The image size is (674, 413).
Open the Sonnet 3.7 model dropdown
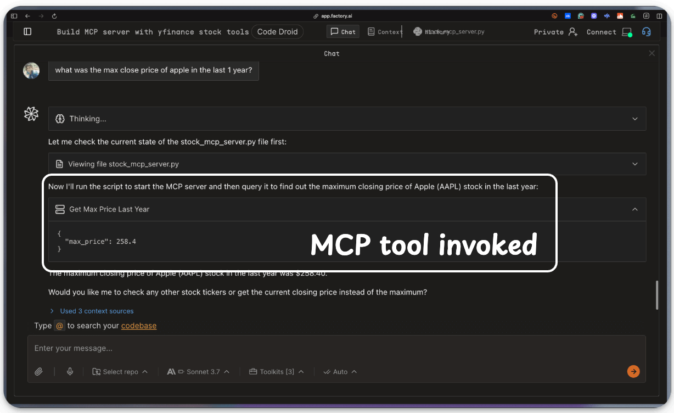[x=198, y=372]
